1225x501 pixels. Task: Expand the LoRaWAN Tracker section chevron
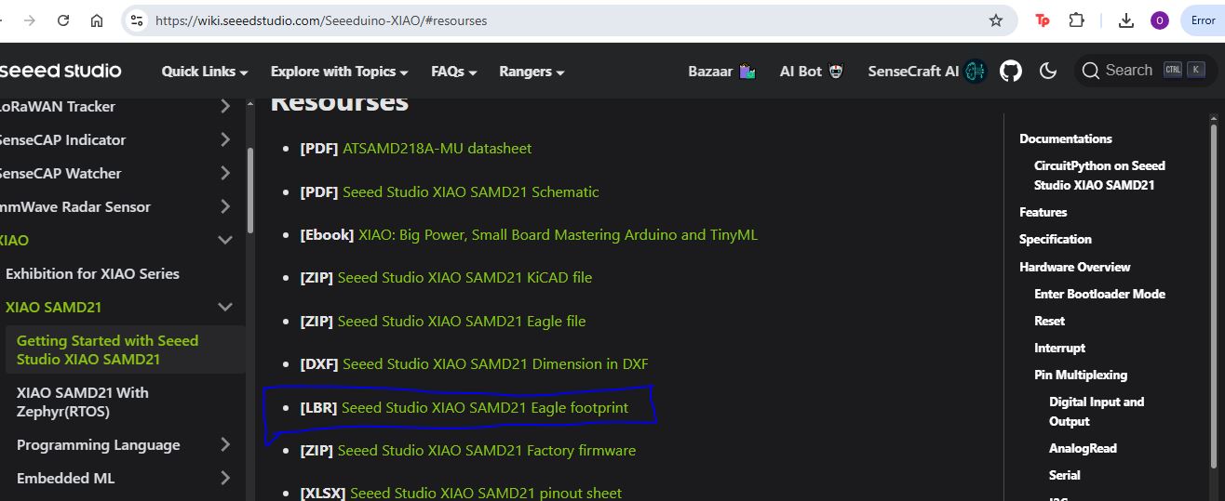coord(225,106)
